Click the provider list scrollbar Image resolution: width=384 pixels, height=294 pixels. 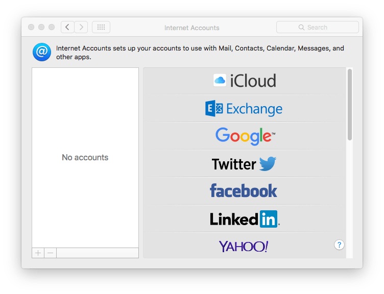coord(350,105)
